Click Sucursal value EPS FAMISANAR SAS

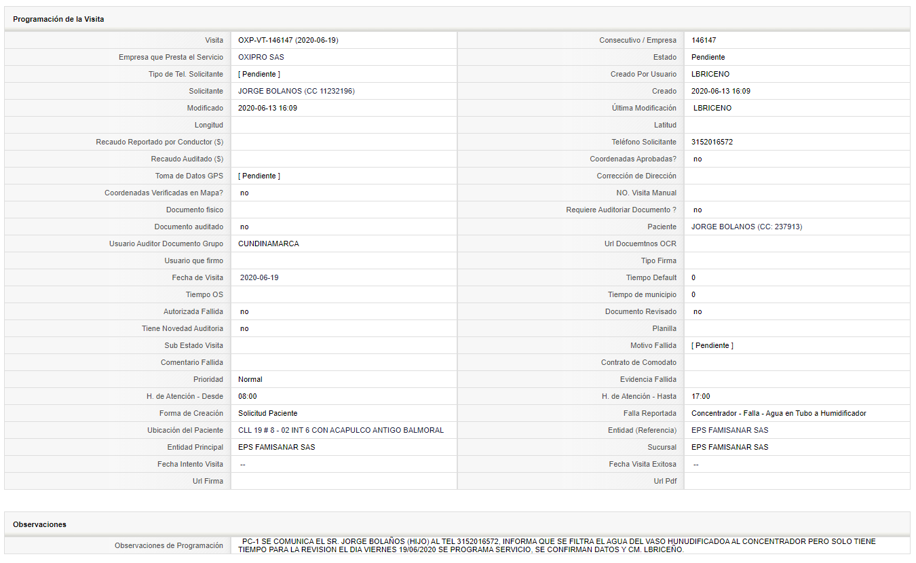(730, 448)
